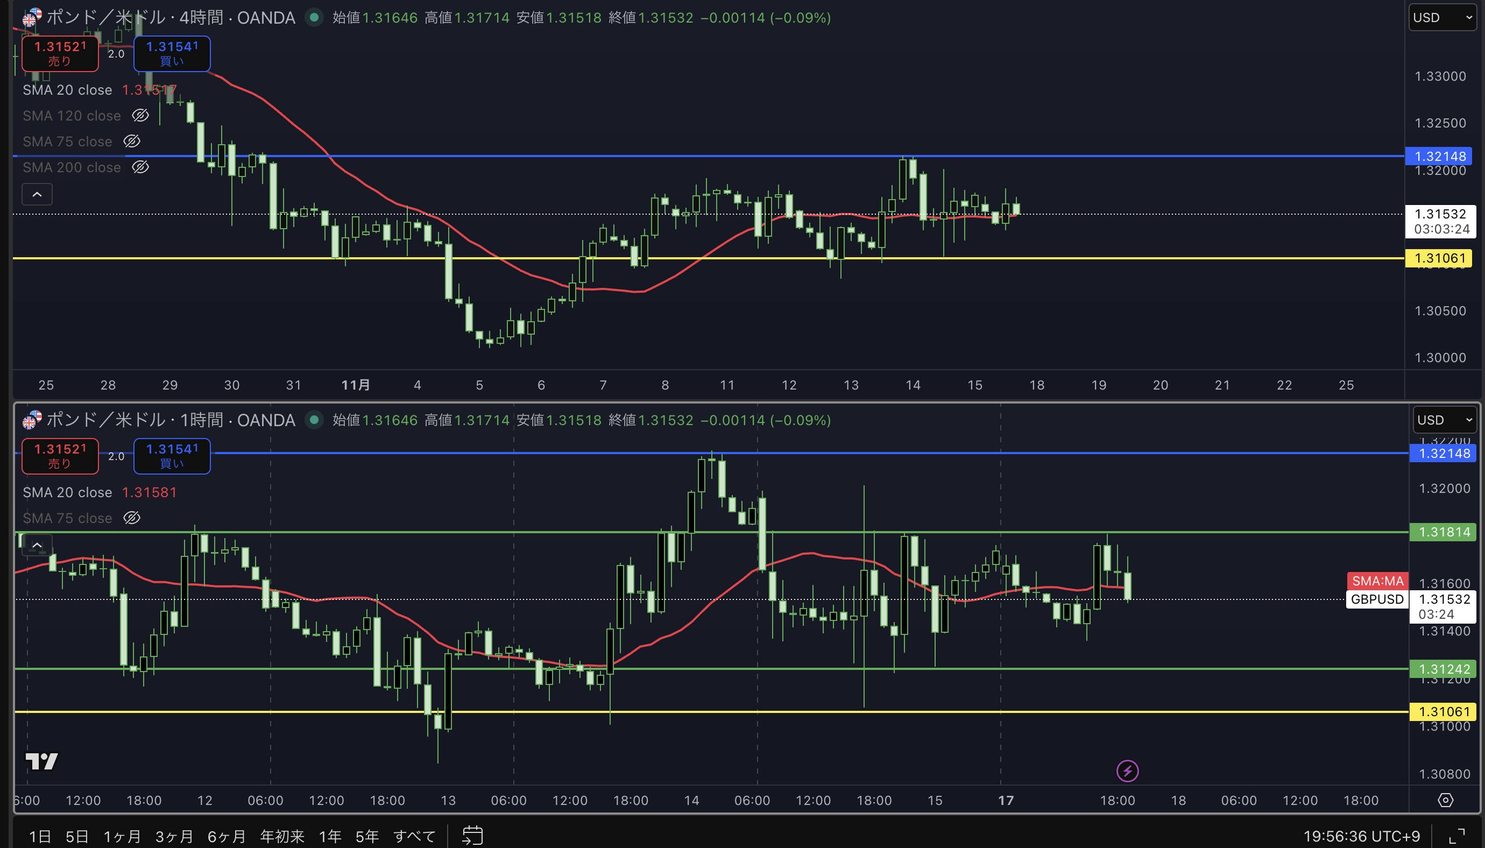
Task: Open the USD currency dropdown in the lower chart
Action: 1444,420
